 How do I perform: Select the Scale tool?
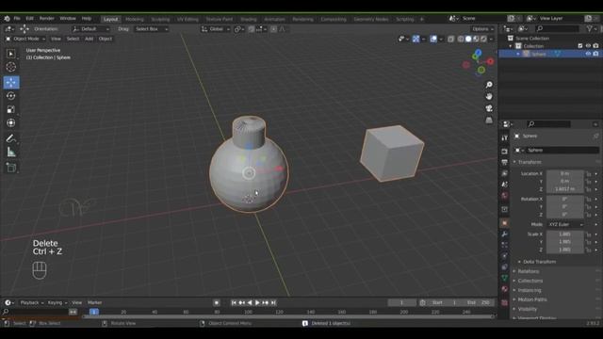click(x=11, y=109)
